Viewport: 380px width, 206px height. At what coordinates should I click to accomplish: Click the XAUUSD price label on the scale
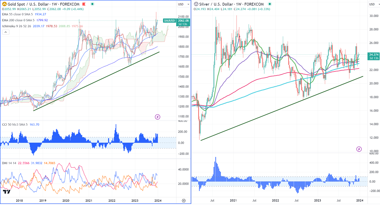tap(169, 21)
